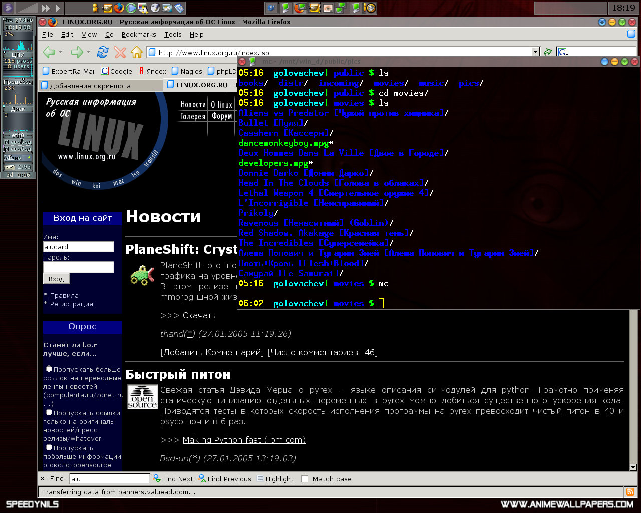Expand the address bar URL dropdown
Screen dimensions: 641x513
(x=535, y=52)
